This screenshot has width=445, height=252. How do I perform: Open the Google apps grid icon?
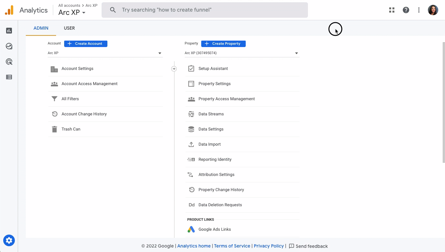coord(392,10)
